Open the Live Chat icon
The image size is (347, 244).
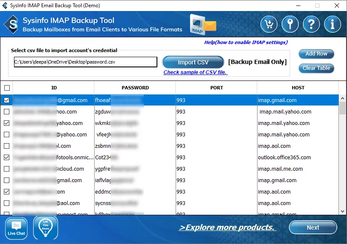tap(17, 229)
